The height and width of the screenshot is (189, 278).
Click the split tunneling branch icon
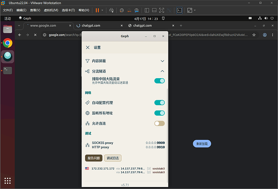tap(87, 71)
